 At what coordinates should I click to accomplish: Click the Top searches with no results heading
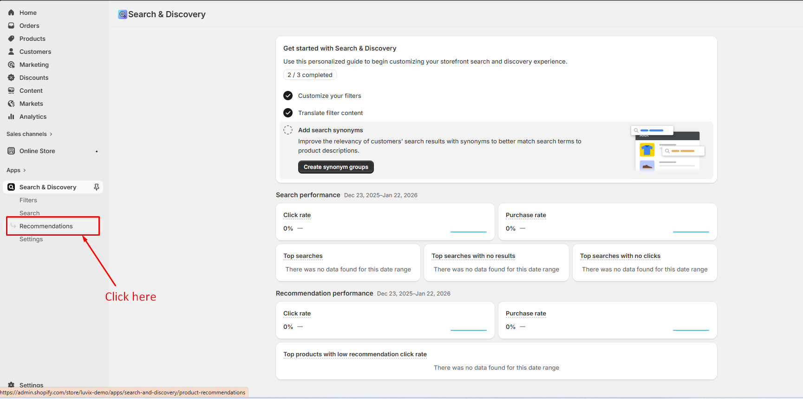pyautogui.click(x=473, y=256)
